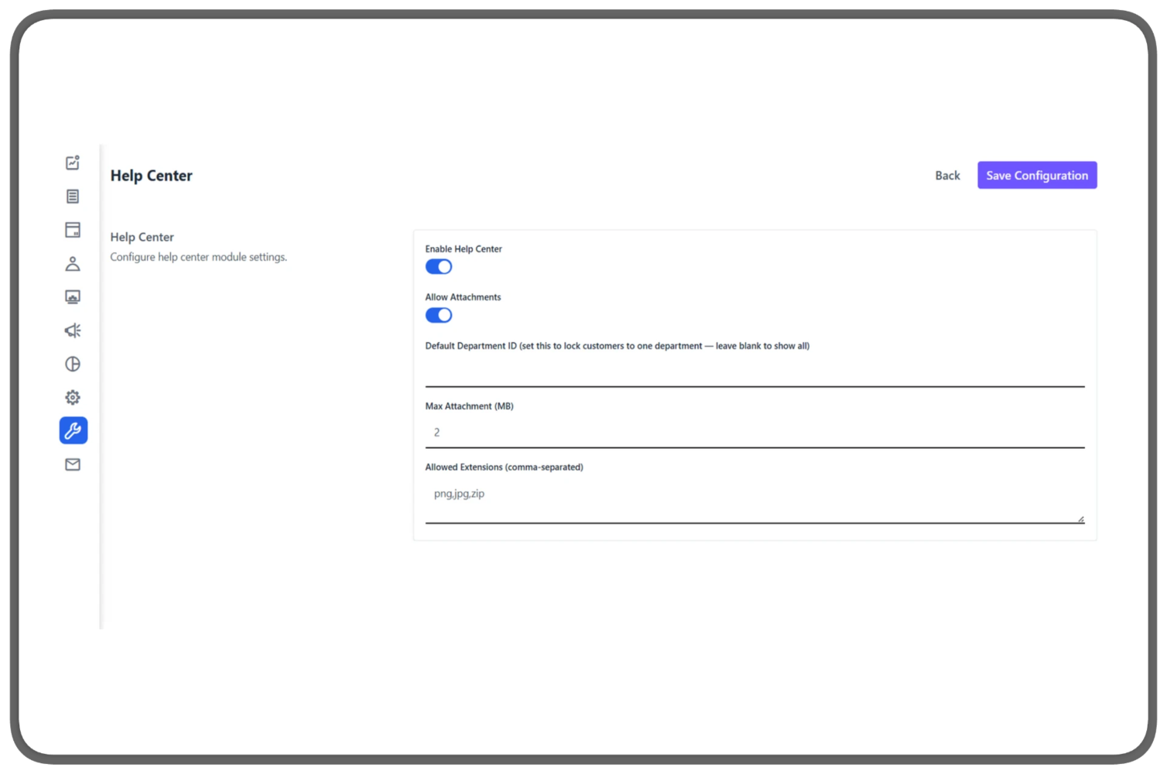Open the analytics dashboard icon in sidebar

pyautogui.click(x=73, y=163)
